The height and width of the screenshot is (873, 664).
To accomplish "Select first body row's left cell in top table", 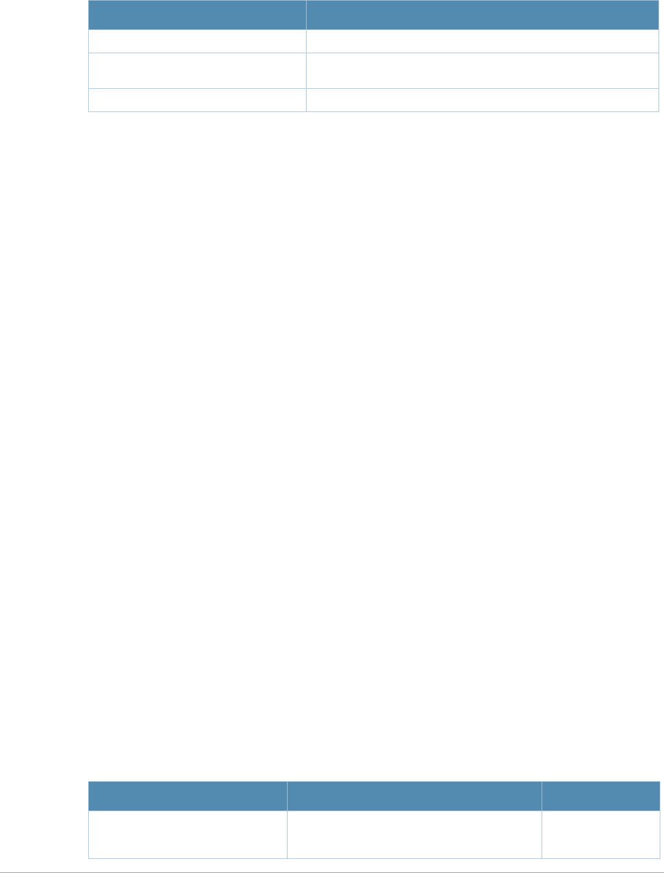I will coord(197,41).
